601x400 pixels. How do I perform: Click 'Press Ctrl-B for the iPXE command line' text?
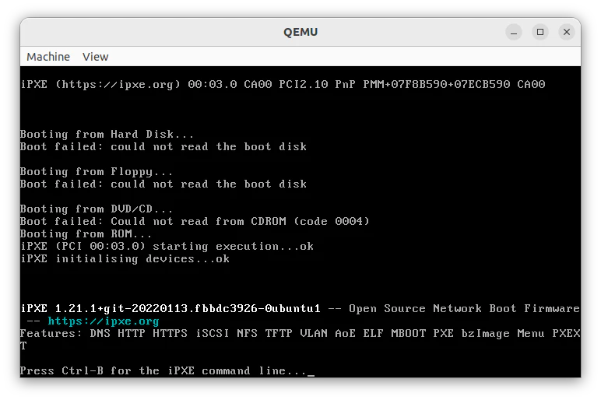(153, 371)
